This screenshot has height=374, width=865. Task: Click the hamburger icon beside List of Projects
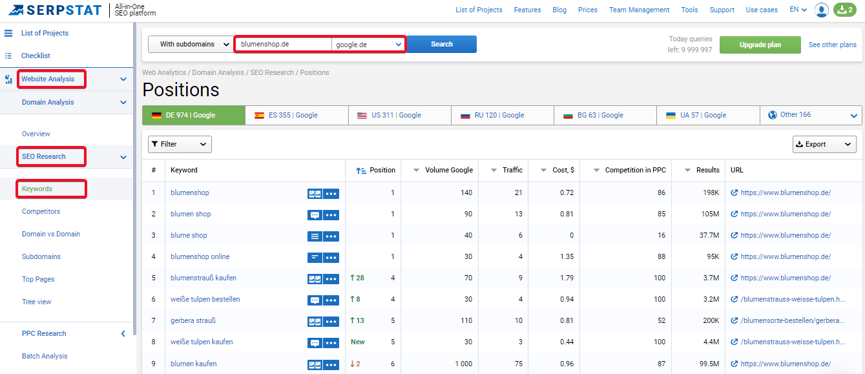8,33
